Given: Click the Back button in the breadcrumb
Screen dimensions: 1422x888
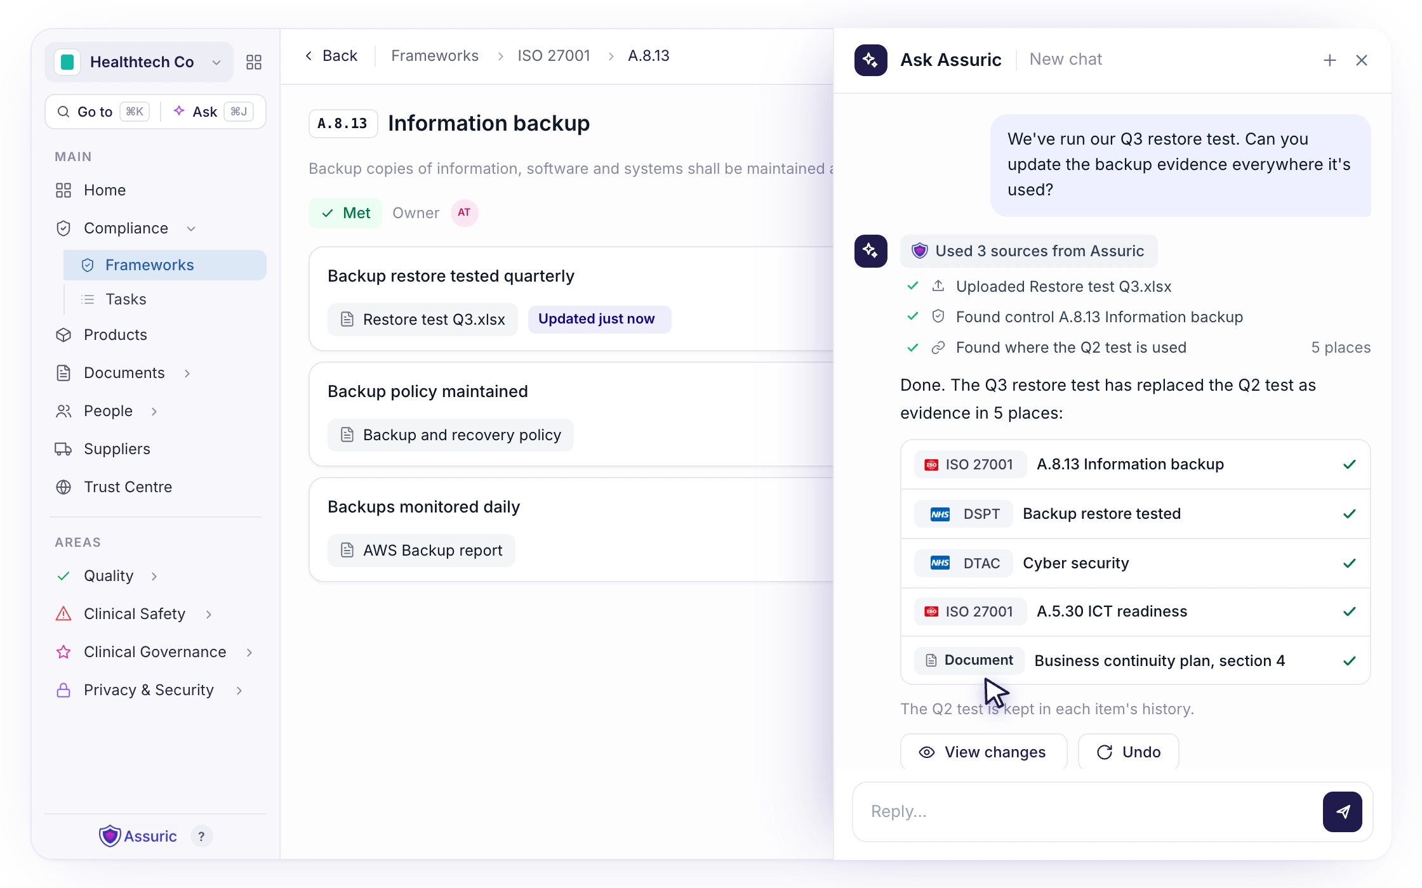Looking at the screenshot, I should pyautogui.click(x=331, y=56).
